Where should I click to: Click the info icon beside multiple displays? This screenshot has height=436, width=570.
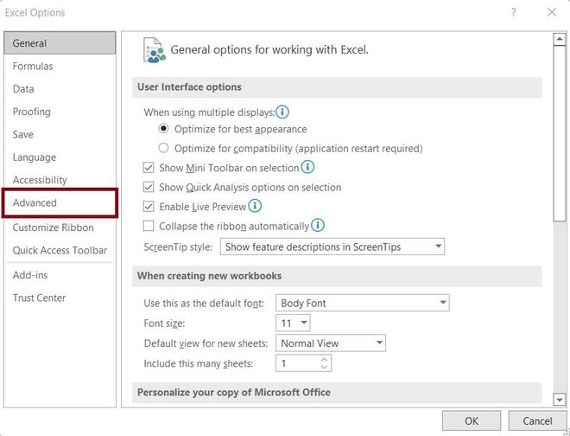(282, 112)
